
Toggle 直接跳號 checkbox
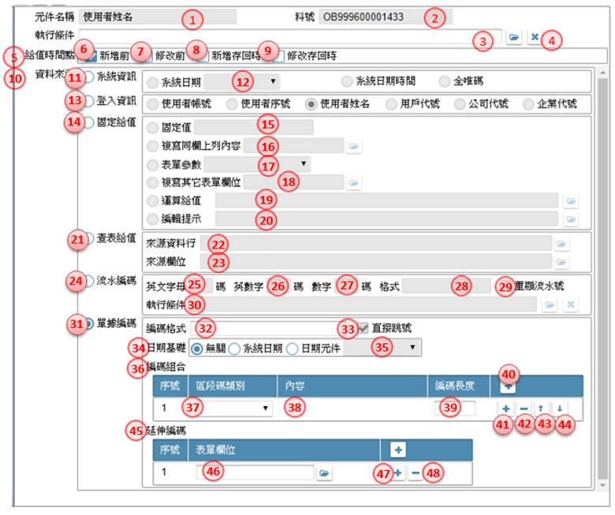363,328
